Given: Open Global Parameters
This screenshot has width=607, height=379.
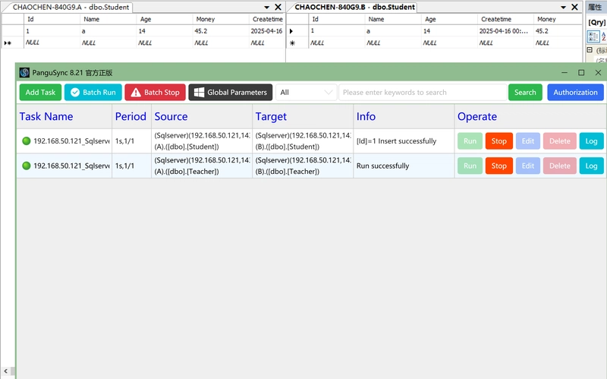Looking at the screenshot, I should coord(231,92).
